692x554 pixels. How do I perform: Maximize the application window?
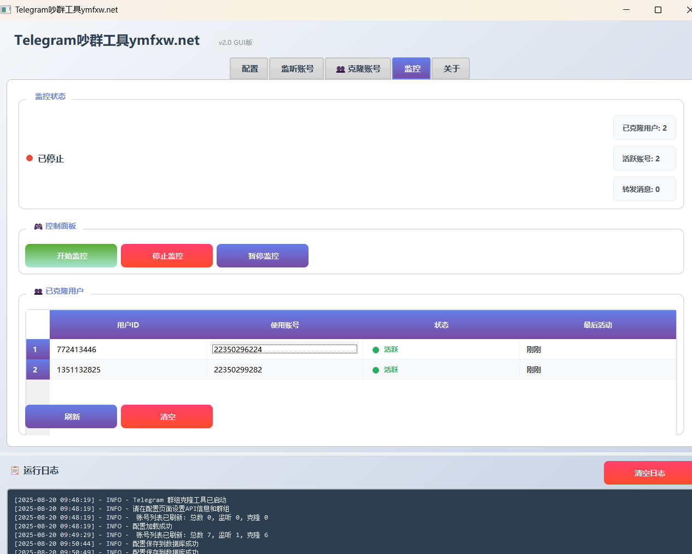(x=658, y=10)
